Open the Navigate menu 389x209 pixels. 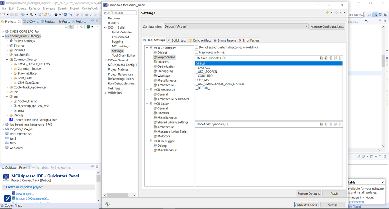(x=49, y=9)
